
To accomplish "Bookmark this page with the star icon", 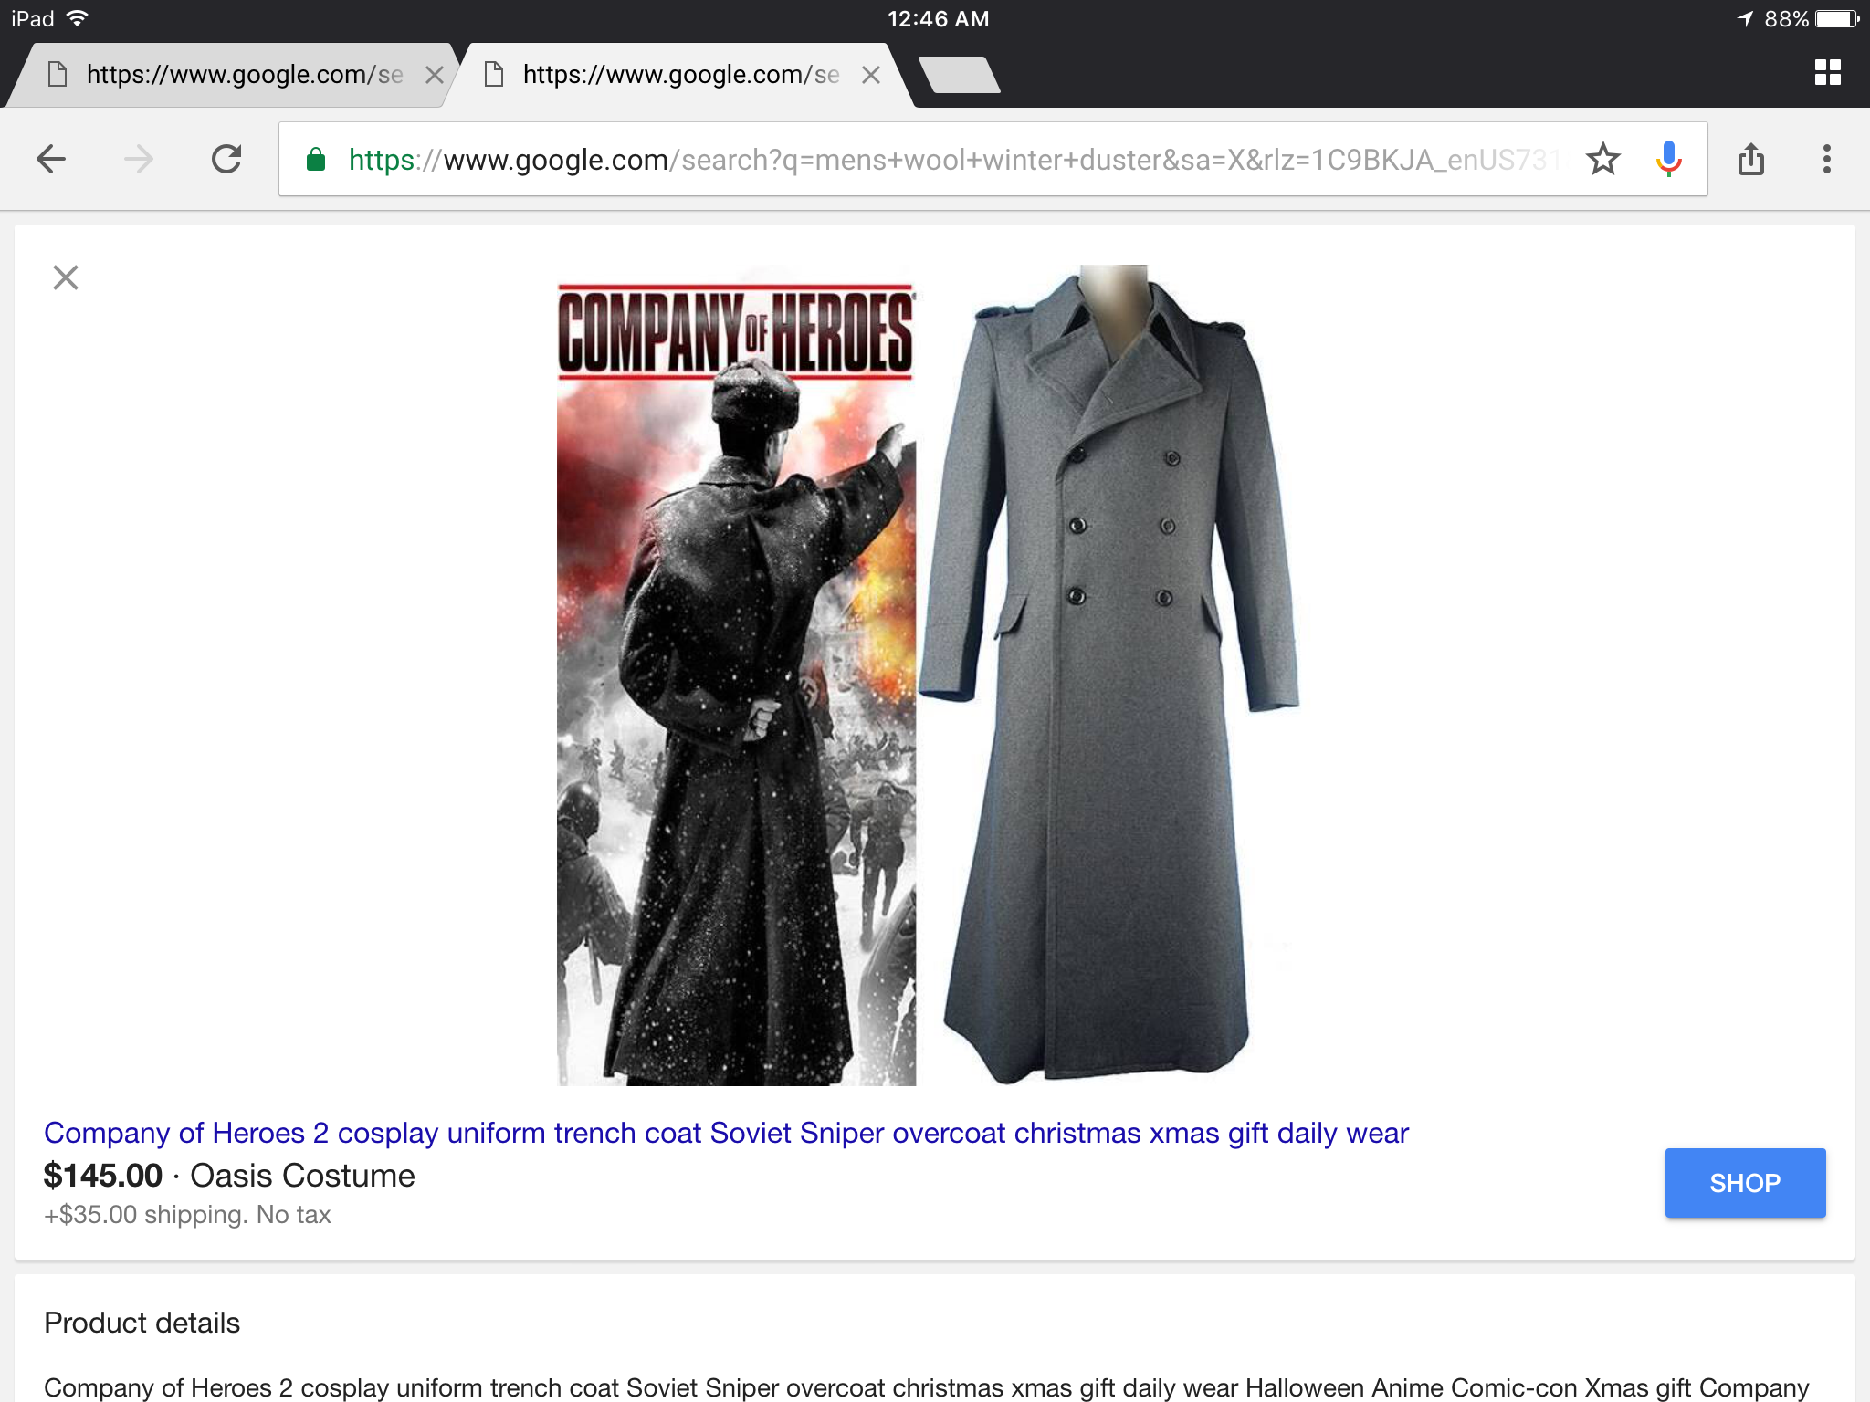I will [1602, 159].
